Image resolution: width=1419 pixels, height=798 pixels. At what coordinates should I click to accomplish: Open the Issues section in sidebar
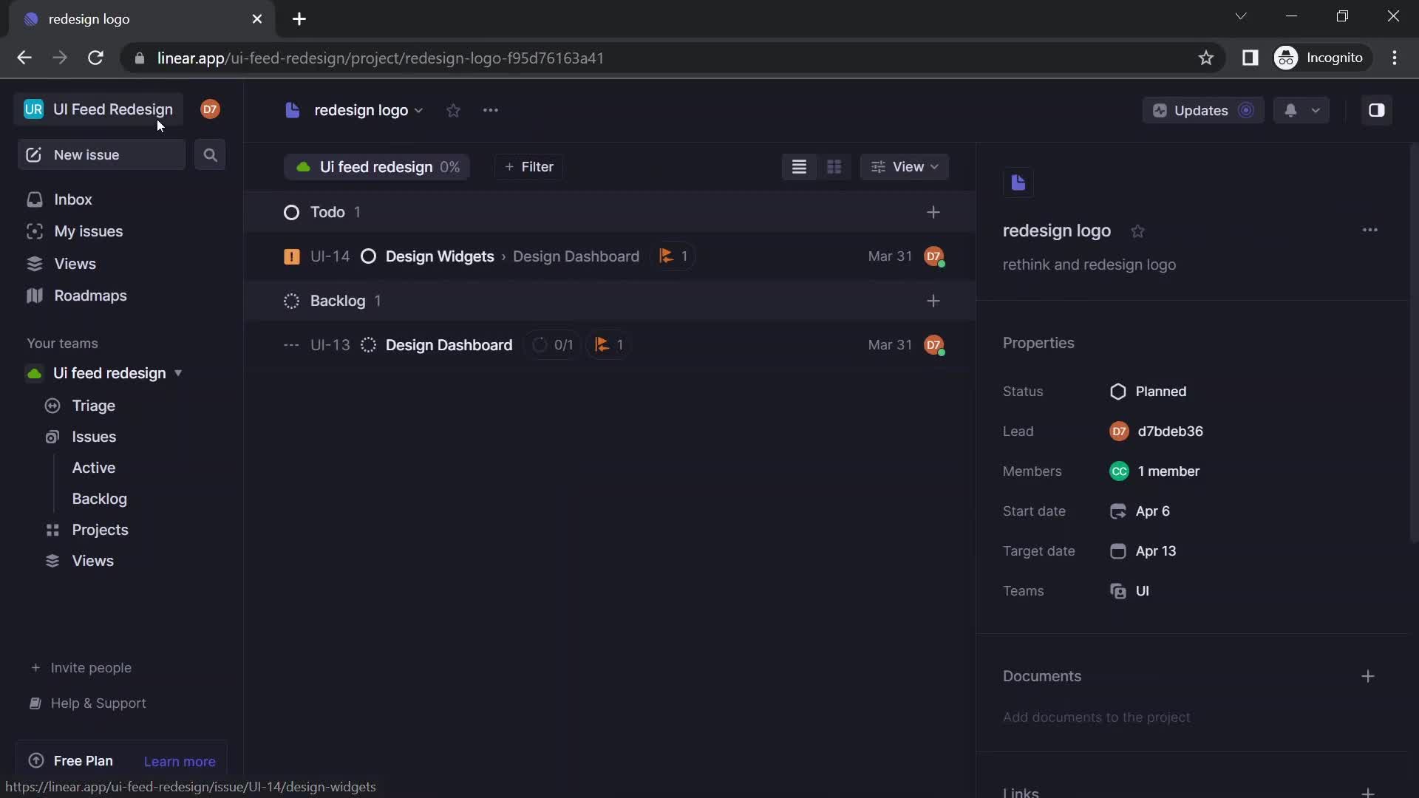tap(94, 435)
